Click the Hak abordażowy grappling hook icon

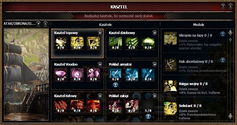tap(170, 65)
